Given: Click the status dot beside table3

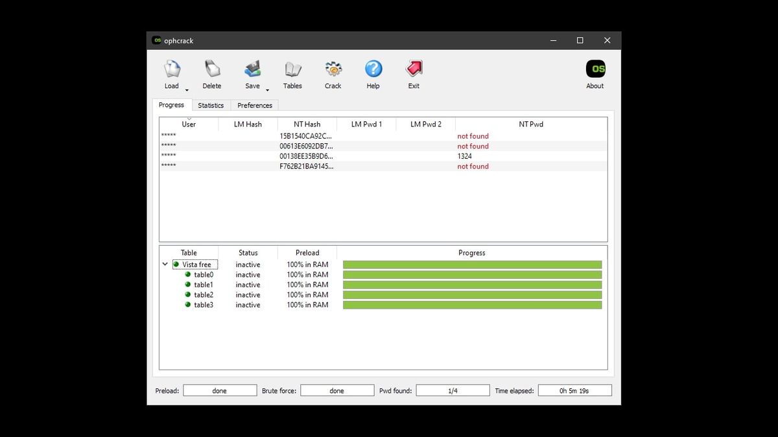Looking at the screenshot, I should 189,305.
